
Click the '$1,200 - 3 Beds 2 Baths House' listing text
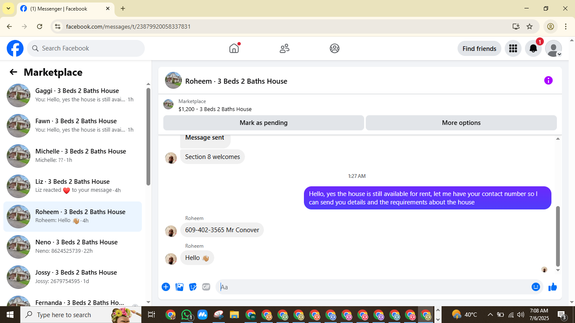point(215,109)
